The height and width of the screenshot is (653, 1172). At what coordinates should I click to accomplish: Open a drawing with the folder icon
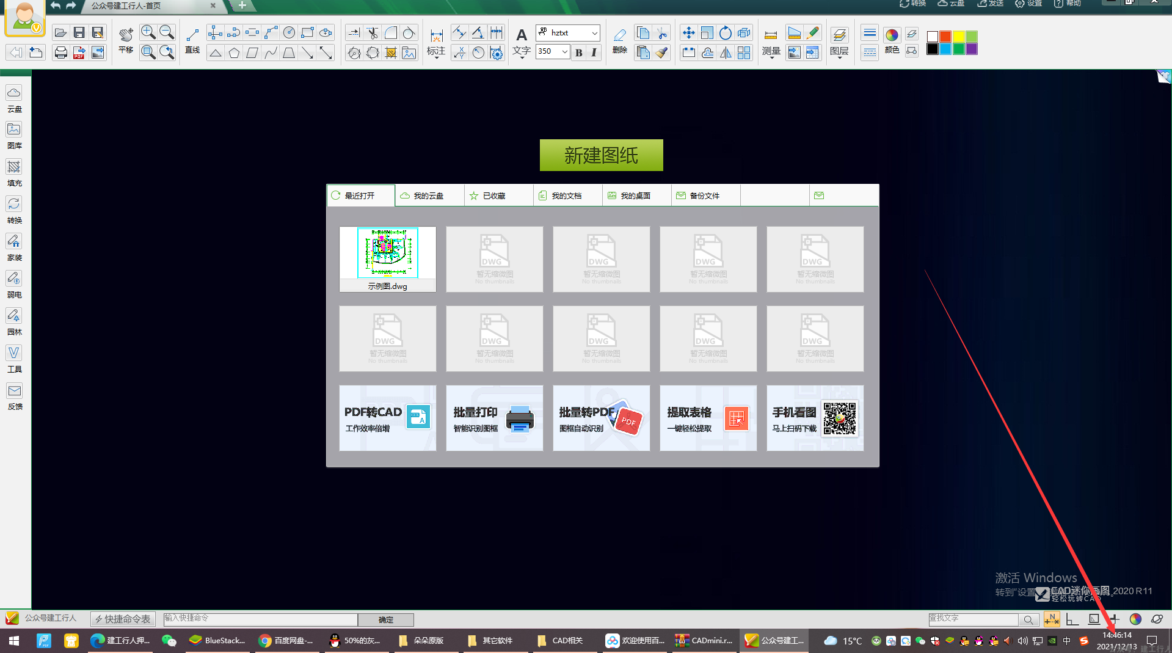[60, 33]
